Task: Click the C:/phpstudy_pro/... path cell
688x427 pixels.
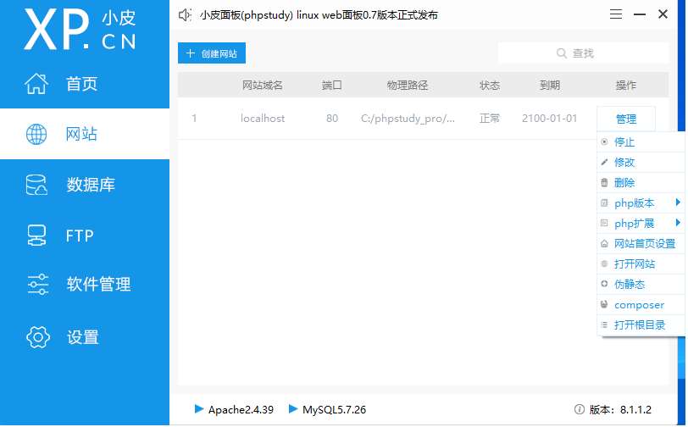Action: click(x=408, y=119)
